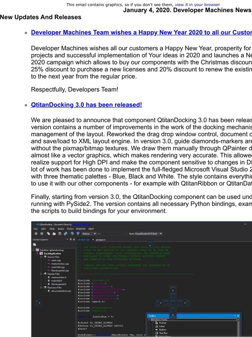Click the dock-right guide in the diamond
252x337 pixels.
pyautogui.click(x=180, y=303)
